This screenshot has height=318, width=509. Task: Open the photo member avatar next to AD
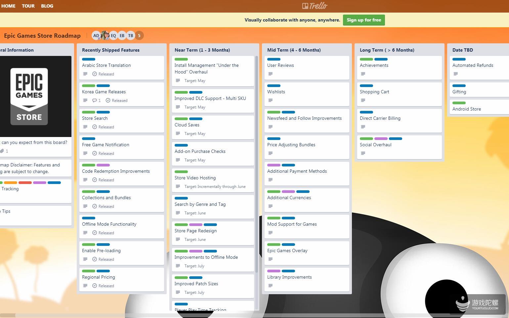click(105, 35)
